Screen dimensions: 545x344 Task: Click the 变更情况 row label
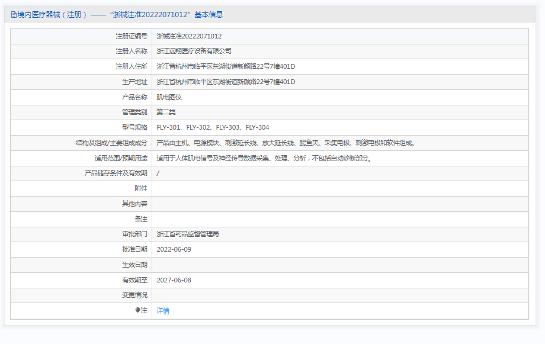click(x=134, y=295)
